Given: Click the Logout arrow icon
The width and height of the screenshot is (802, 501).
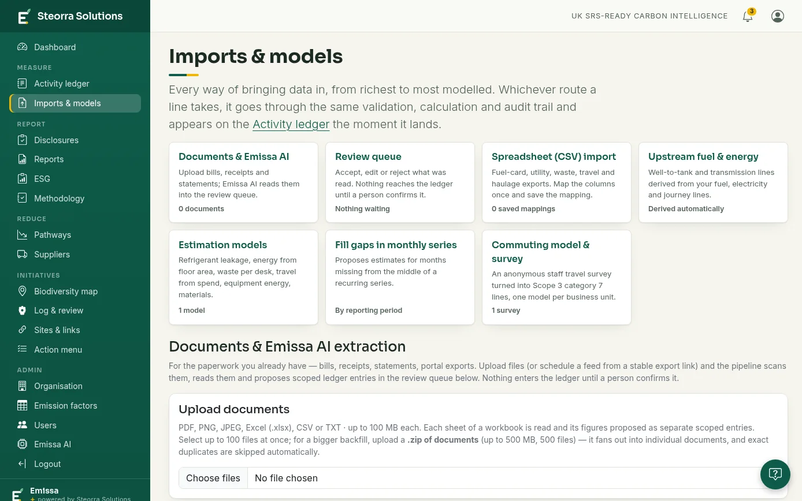Looking at the screenshot, I should click(23, 464).
